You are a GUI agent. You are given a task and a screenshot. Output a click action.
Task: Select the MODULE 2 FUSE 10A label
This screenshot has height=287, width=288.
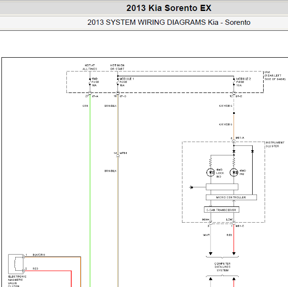click(244, 82)
